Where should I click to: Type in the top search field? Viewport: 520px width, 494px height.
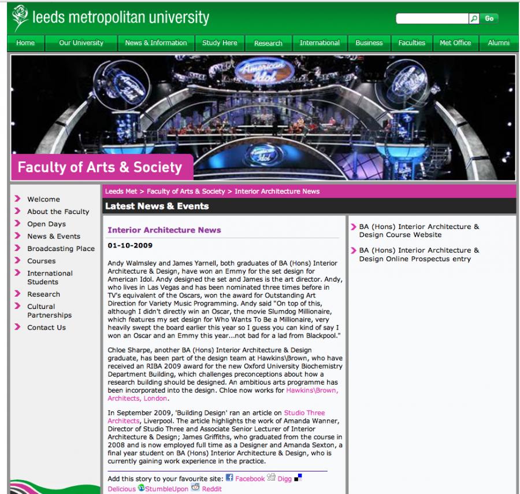432,19
